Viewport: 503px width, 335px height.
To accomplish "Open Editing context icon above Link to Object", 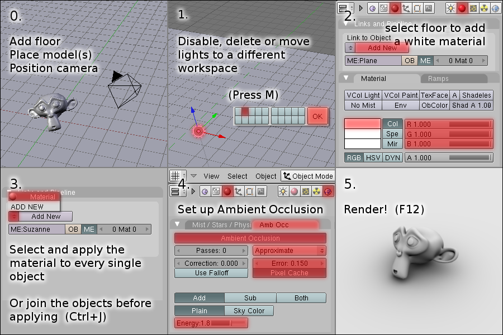I will coord(417,8).
